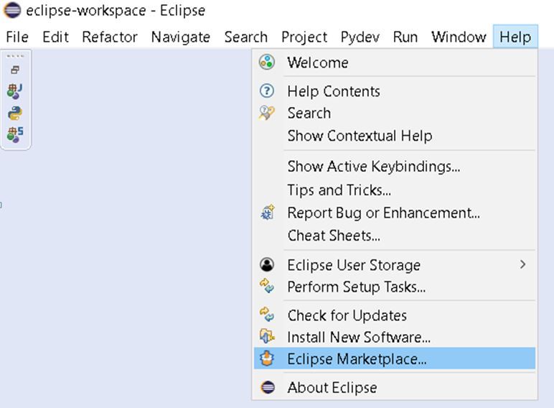Image resolution: width=554 pixels, height=408 pixels.
Task: Click the Search help icon
Action: [x=267, y=113]
